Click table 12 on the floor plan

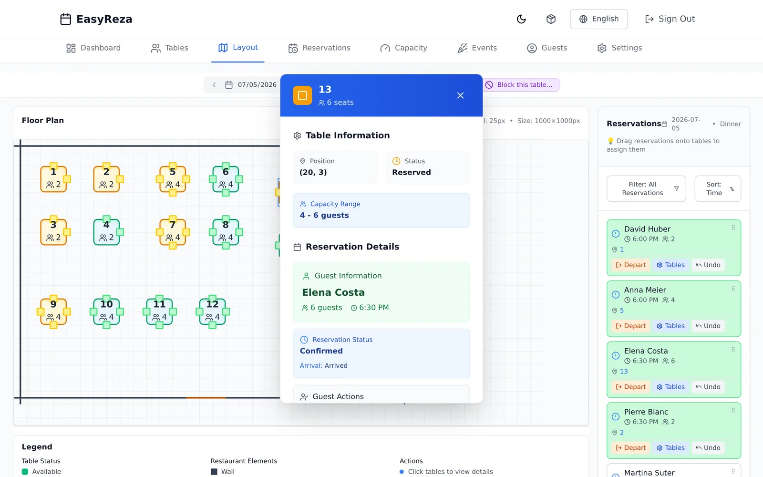[212, 311]
